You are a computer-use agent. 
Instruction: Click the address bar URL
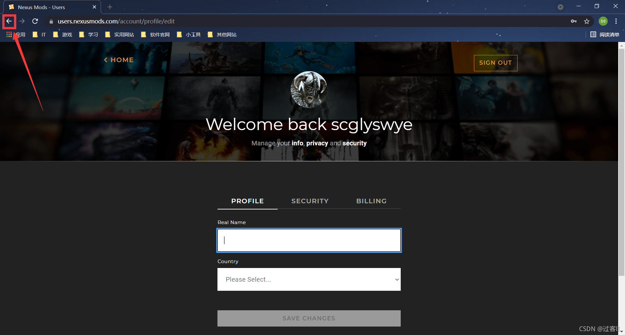[x=116, y=21]
